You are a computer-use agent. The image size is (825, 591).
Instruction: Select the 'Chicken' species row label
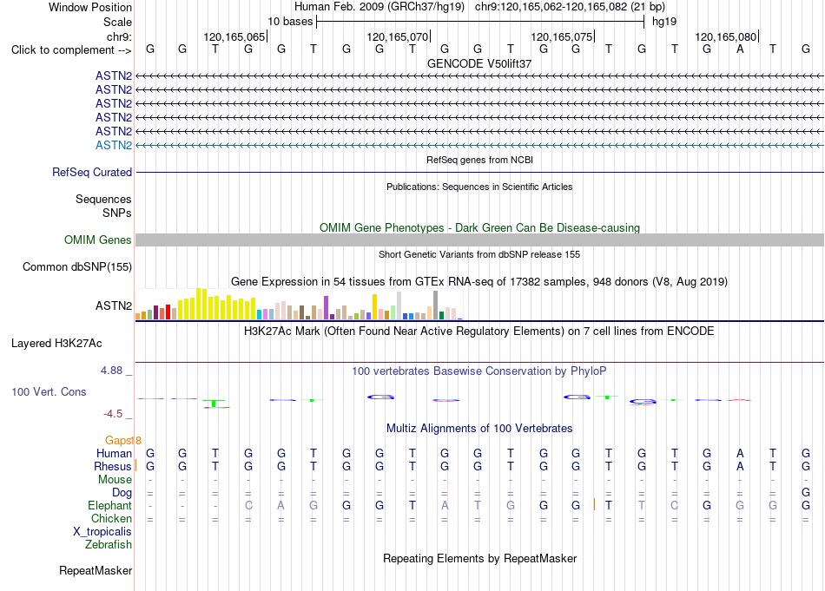point(111,518)
